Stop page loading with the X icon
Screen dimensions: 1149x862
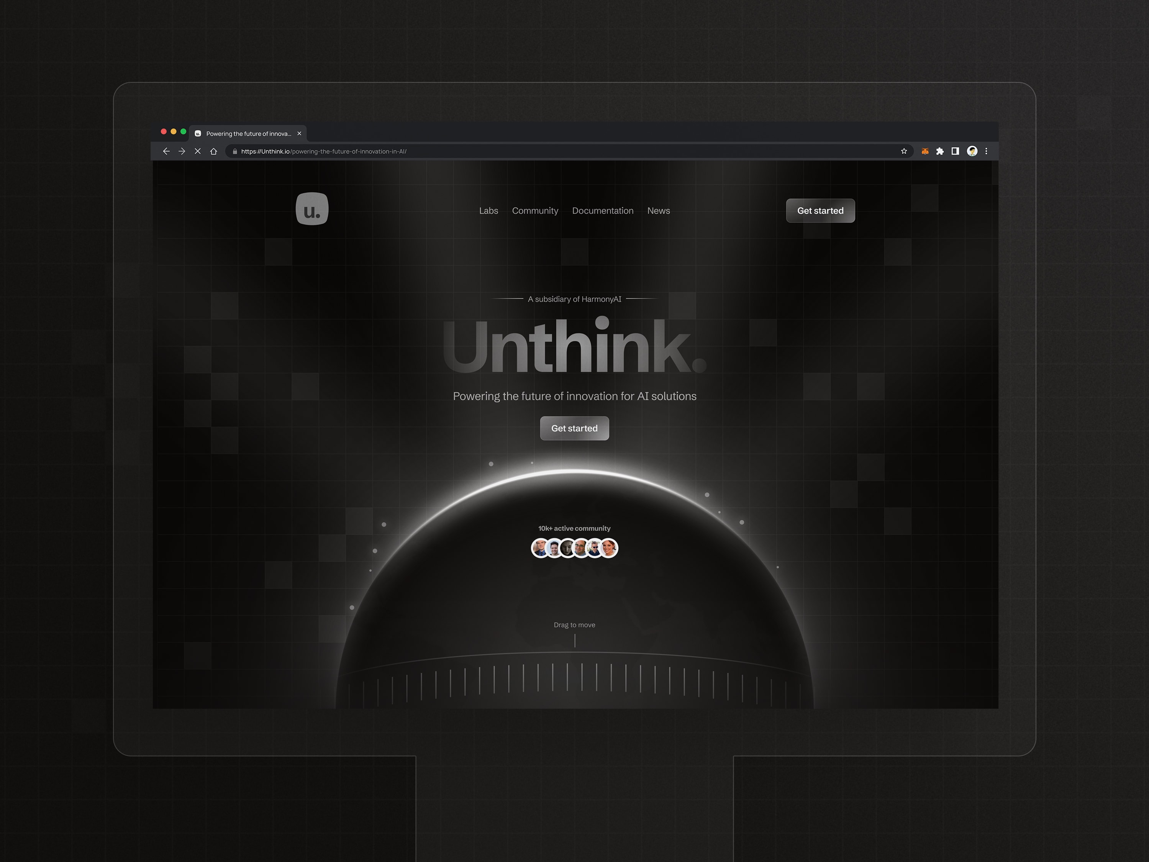(x=198, y=151)
